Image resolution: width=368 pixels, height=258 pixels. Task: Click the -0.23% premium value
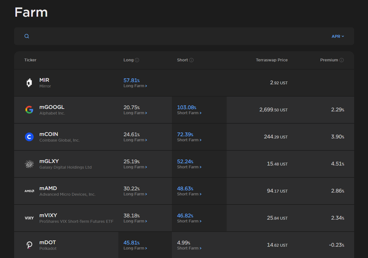click(x=337, y=245)
